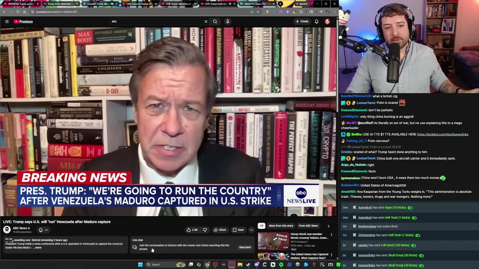
Task: Select 'More from this story' chip
Action: 281,226
